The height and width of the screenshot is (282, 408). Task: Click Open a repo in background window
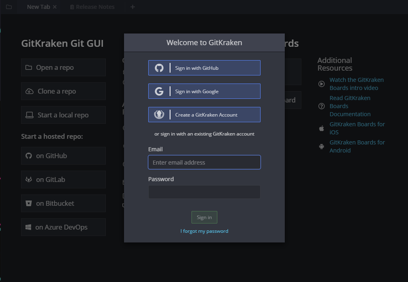pos(63,67)
